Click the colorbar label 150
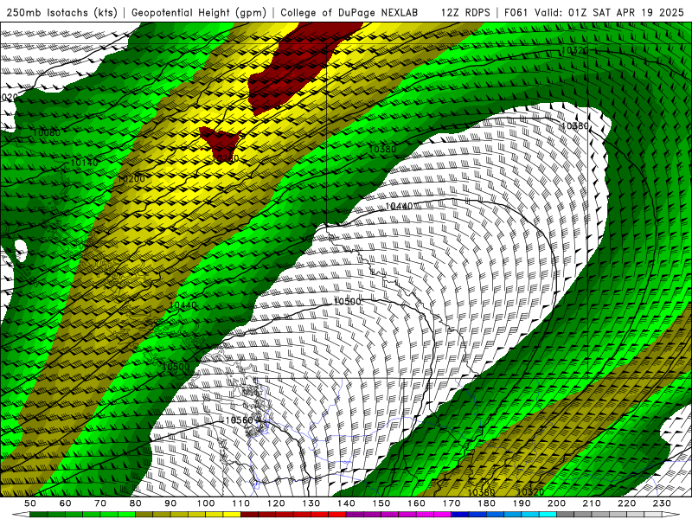This screenshot has height=519, width=692. pos(381,503)
